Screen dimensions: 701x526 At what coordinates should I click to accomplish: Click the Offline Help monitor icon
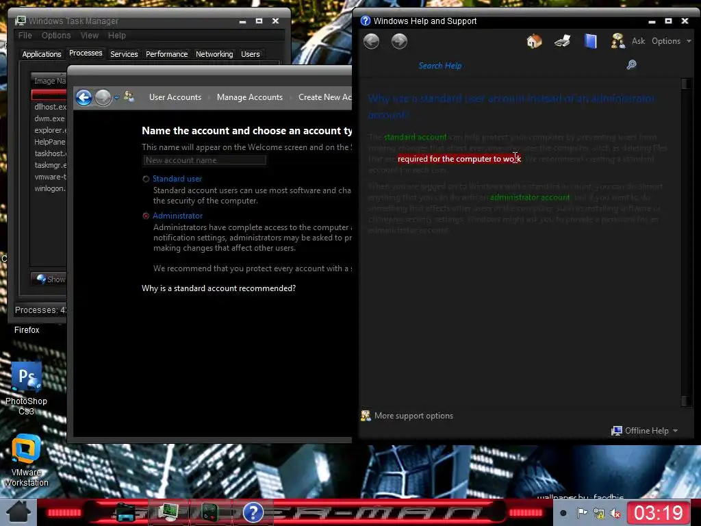[x=617, y=431]
